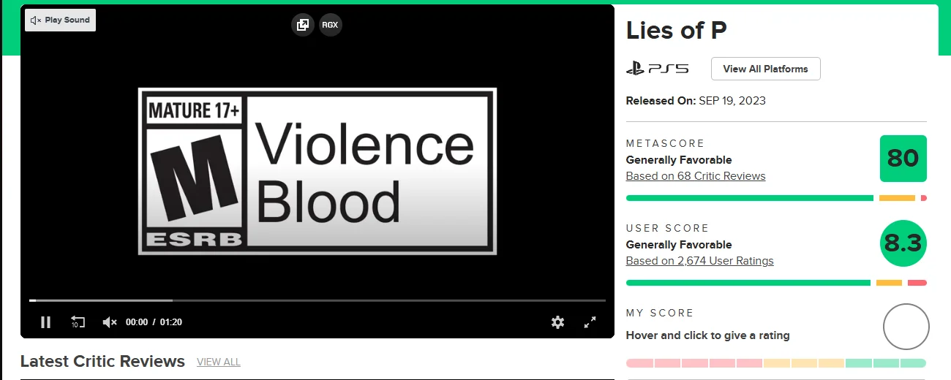Click the RGX circular button
The image size is (951, 380).
(x=331, y=25)
